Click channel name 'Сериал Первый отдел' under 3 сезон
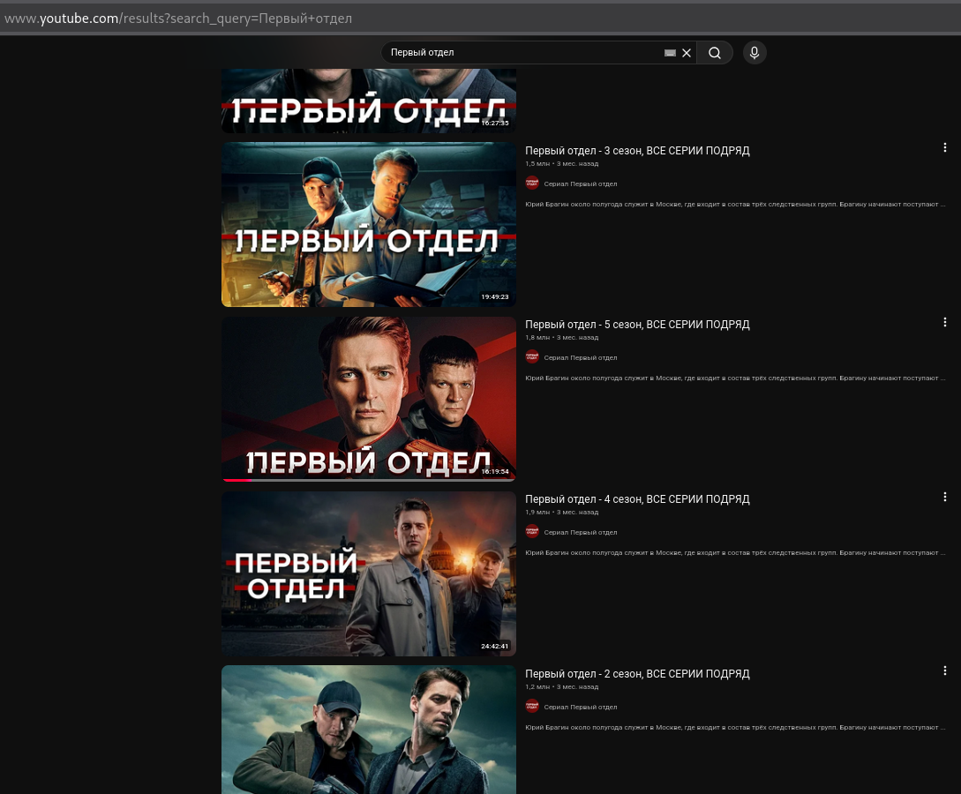Screen dimensions: 961x794 tap(581, 184)
